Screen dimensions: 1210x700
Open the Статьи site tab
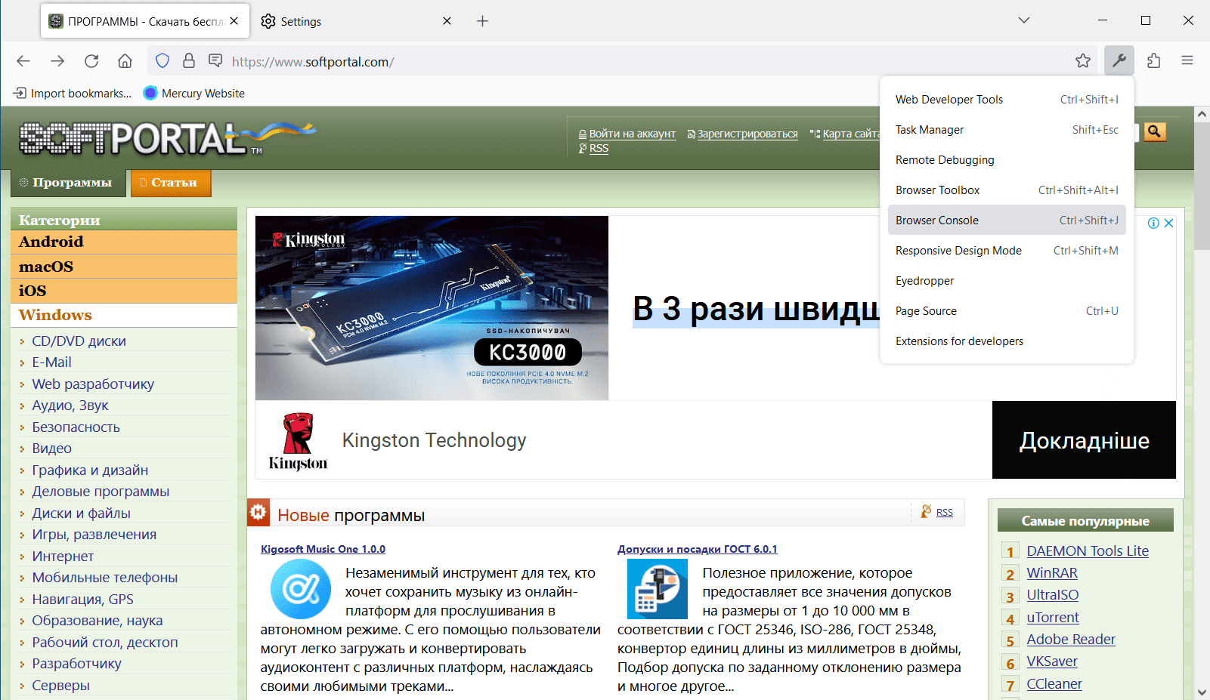[x=170, y=183]
